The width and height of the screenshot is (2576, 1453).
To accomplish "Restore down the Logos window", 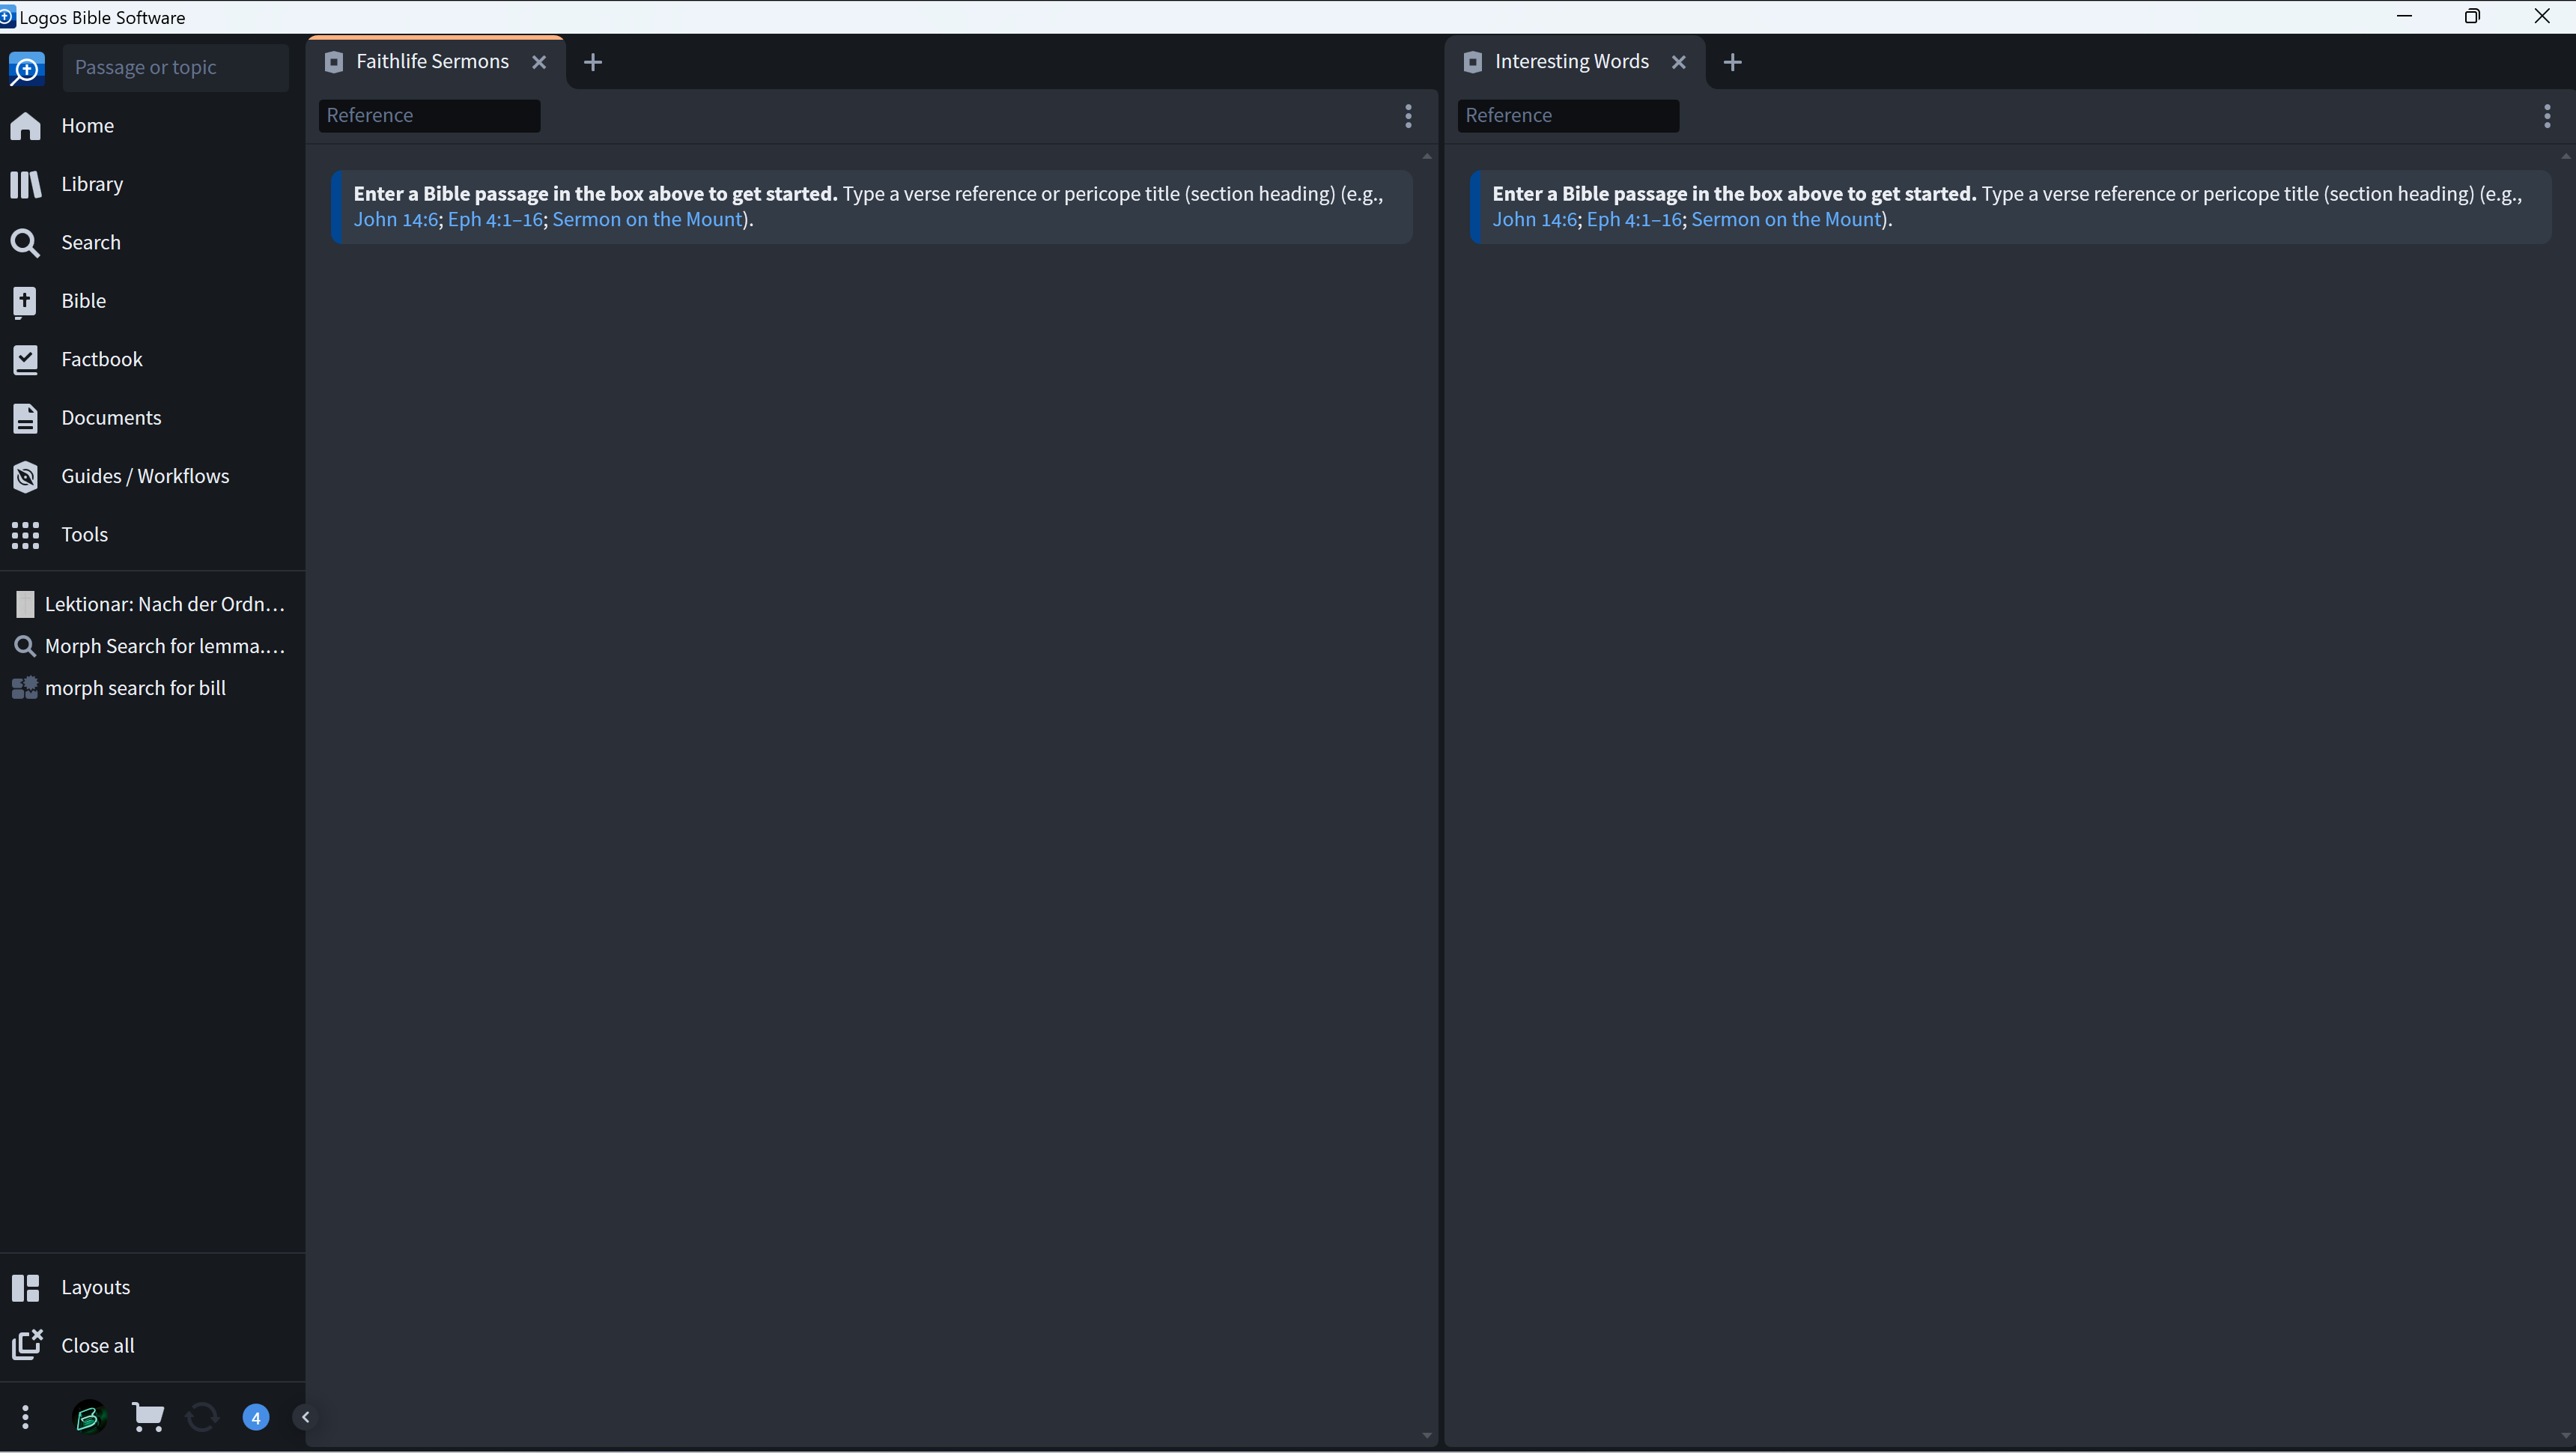I will point(2472,16).
